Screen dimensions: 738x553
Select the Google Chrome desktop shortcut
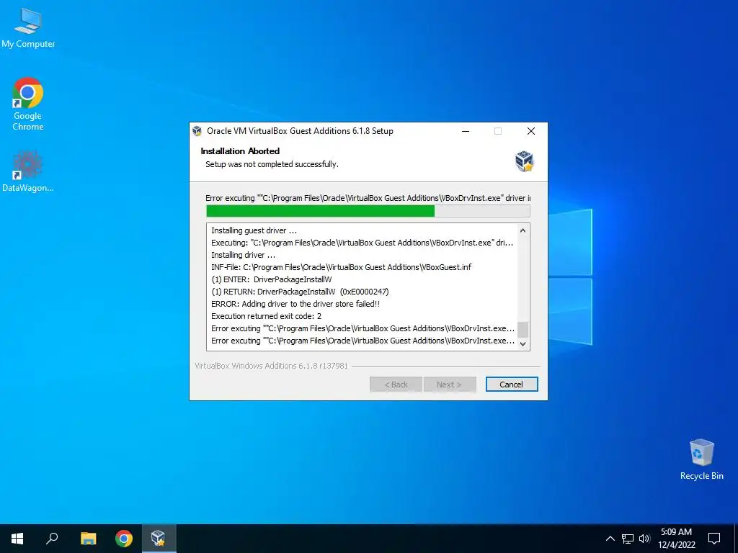(28, 104)
